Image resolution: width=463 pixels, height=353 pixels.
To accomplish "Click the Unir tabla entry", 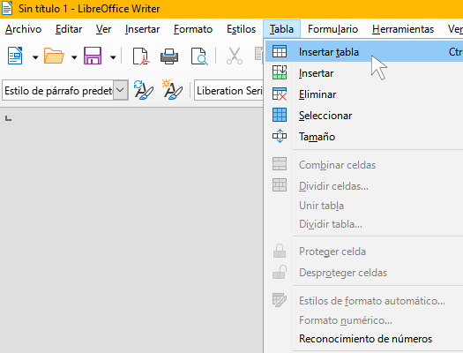I will (x=364, y=206).
